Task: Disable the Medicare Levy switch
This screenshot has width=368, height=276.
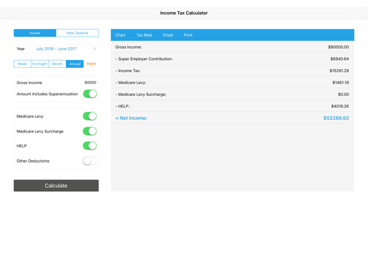Action: [90, 116]
